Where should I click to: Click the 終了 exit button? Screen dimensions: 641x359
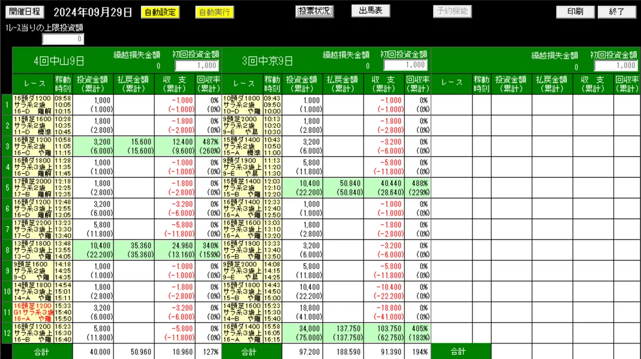[616, 12]
